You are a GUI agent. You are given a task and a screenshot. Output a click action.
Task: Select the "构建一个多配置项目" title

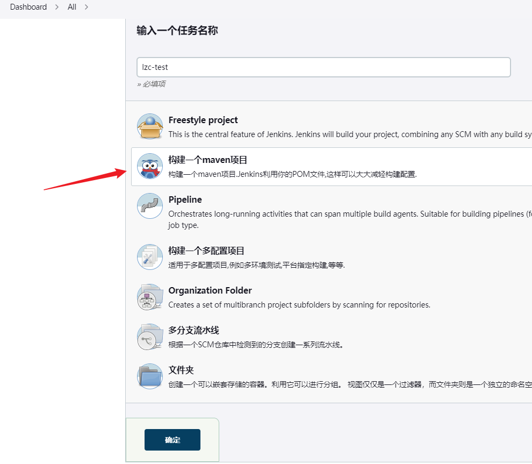point(206,251)
